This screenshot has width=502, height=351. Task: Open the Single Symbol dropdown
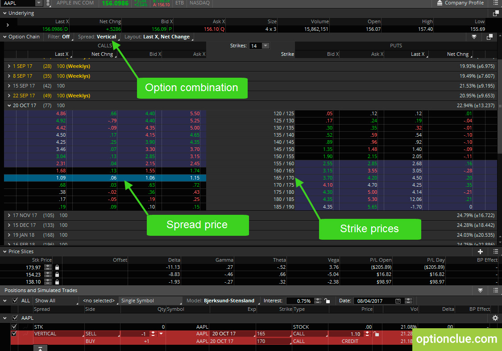[150, 301]
